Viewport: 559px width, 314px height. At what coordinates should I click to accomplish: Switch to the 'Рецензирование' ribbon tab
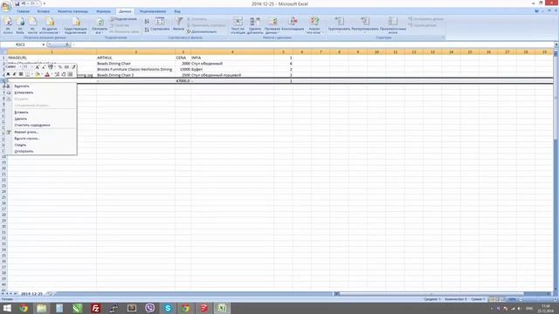(153, 11)
